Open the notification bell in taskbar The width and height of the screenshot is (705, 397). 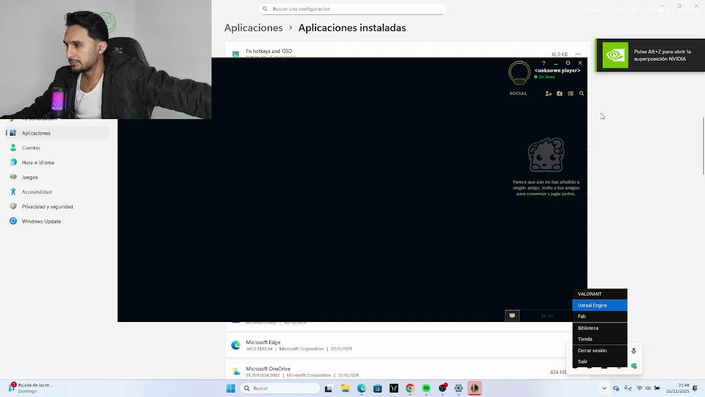point(696,388)
